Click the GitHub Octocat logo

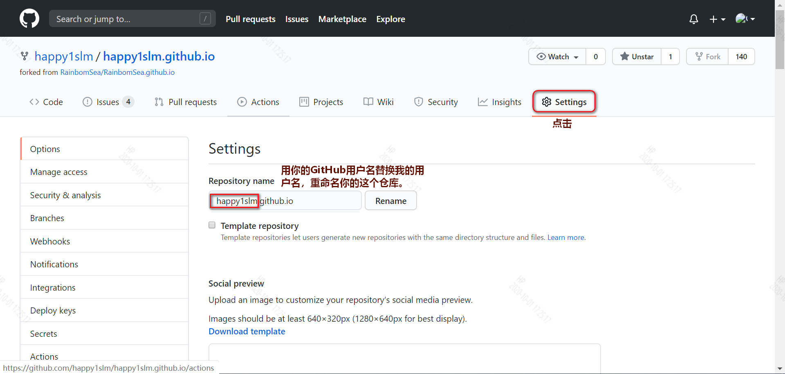29,19
